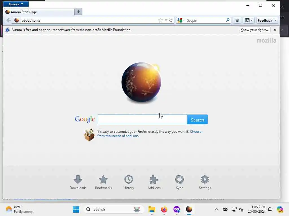Bookmark this page with the star icon
The height and width of the screenshot is (216, 289).
161,20
